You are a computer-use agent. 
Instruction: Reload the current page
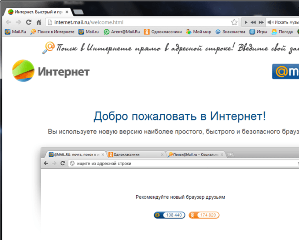coord(28,22)
